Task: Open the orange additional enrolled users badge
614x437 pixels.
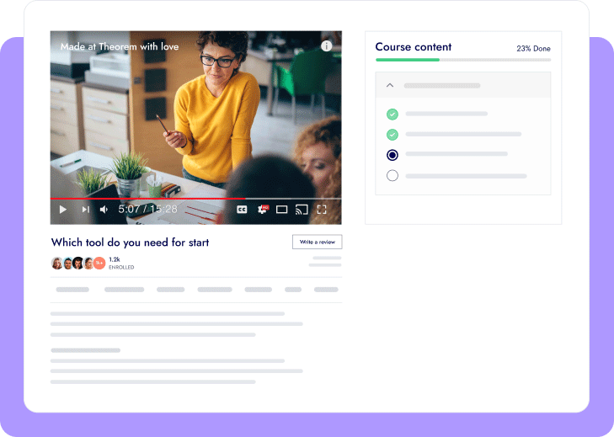Action: click(x=99, y=264)
